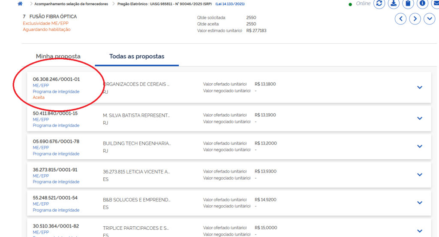This screenshot has height=237, width=439.
Task: Expand TRIPLICE PARTICIPACOES proposal row
Action: pyautogui.click(x=419, y=231)
